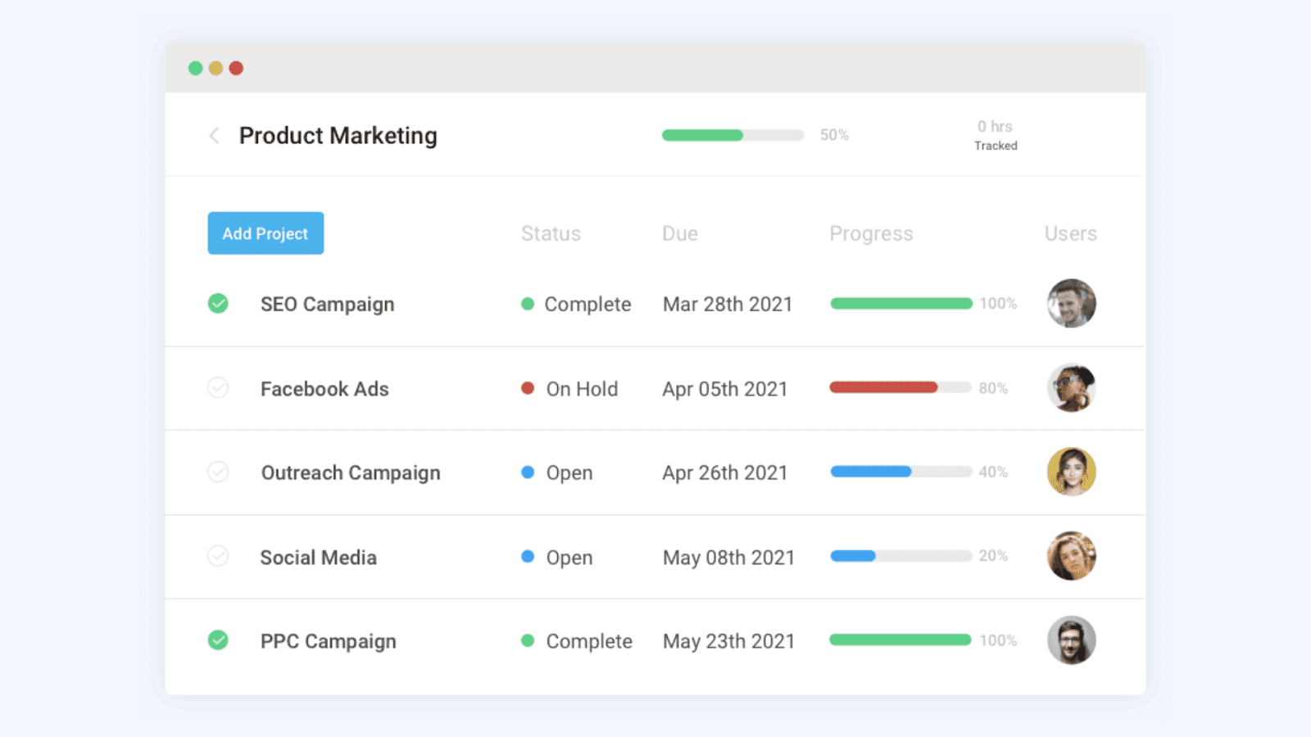Click the Mar 28th 2021 due date
The width and height of the screenshot is (1311, 737).
[x=728, y=305]
